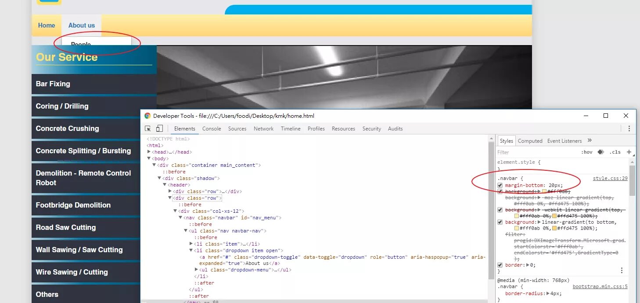The height and width of the screenshot is (303, 640).
Task: Open the Computed styles tab
Action: tap(530, 141)
